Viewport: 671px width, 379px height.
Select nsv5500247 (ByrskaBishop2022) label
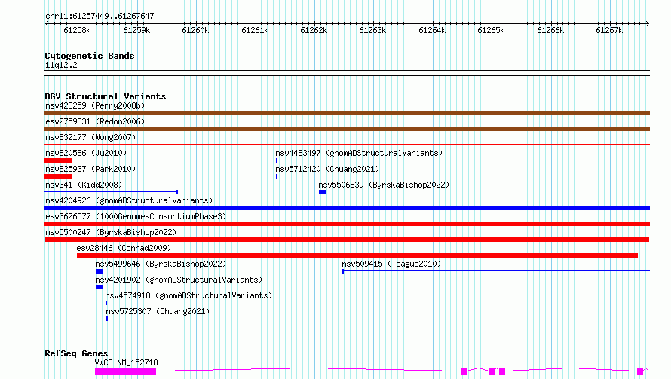111,232
